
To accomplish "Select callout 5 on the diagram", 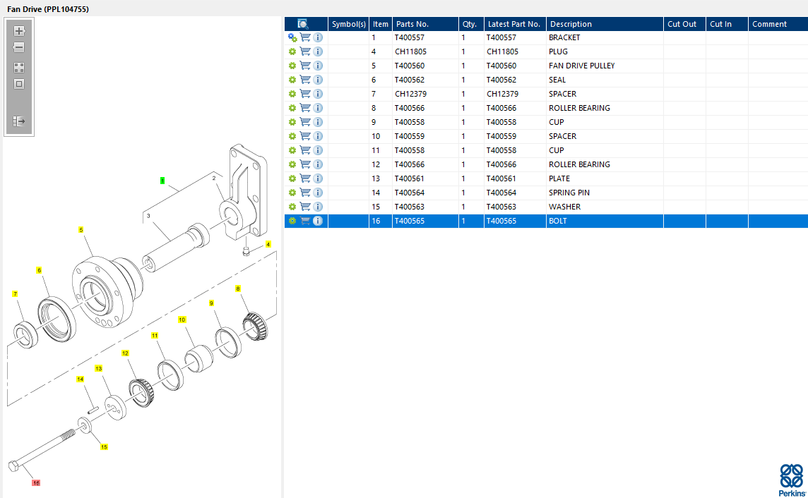I will click(x=81, y=230).
